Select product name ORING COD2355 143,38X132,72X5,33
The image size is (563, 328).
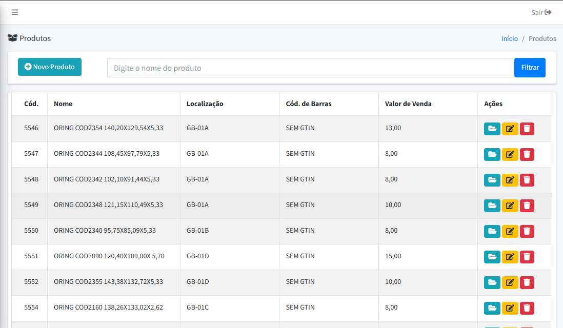coord(108,282)
